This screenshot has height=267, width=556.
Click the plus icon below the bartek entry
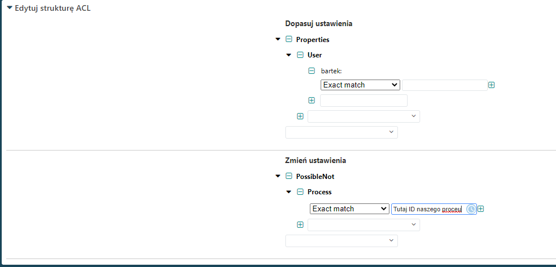pyautogui.click(x=312, y=101)
